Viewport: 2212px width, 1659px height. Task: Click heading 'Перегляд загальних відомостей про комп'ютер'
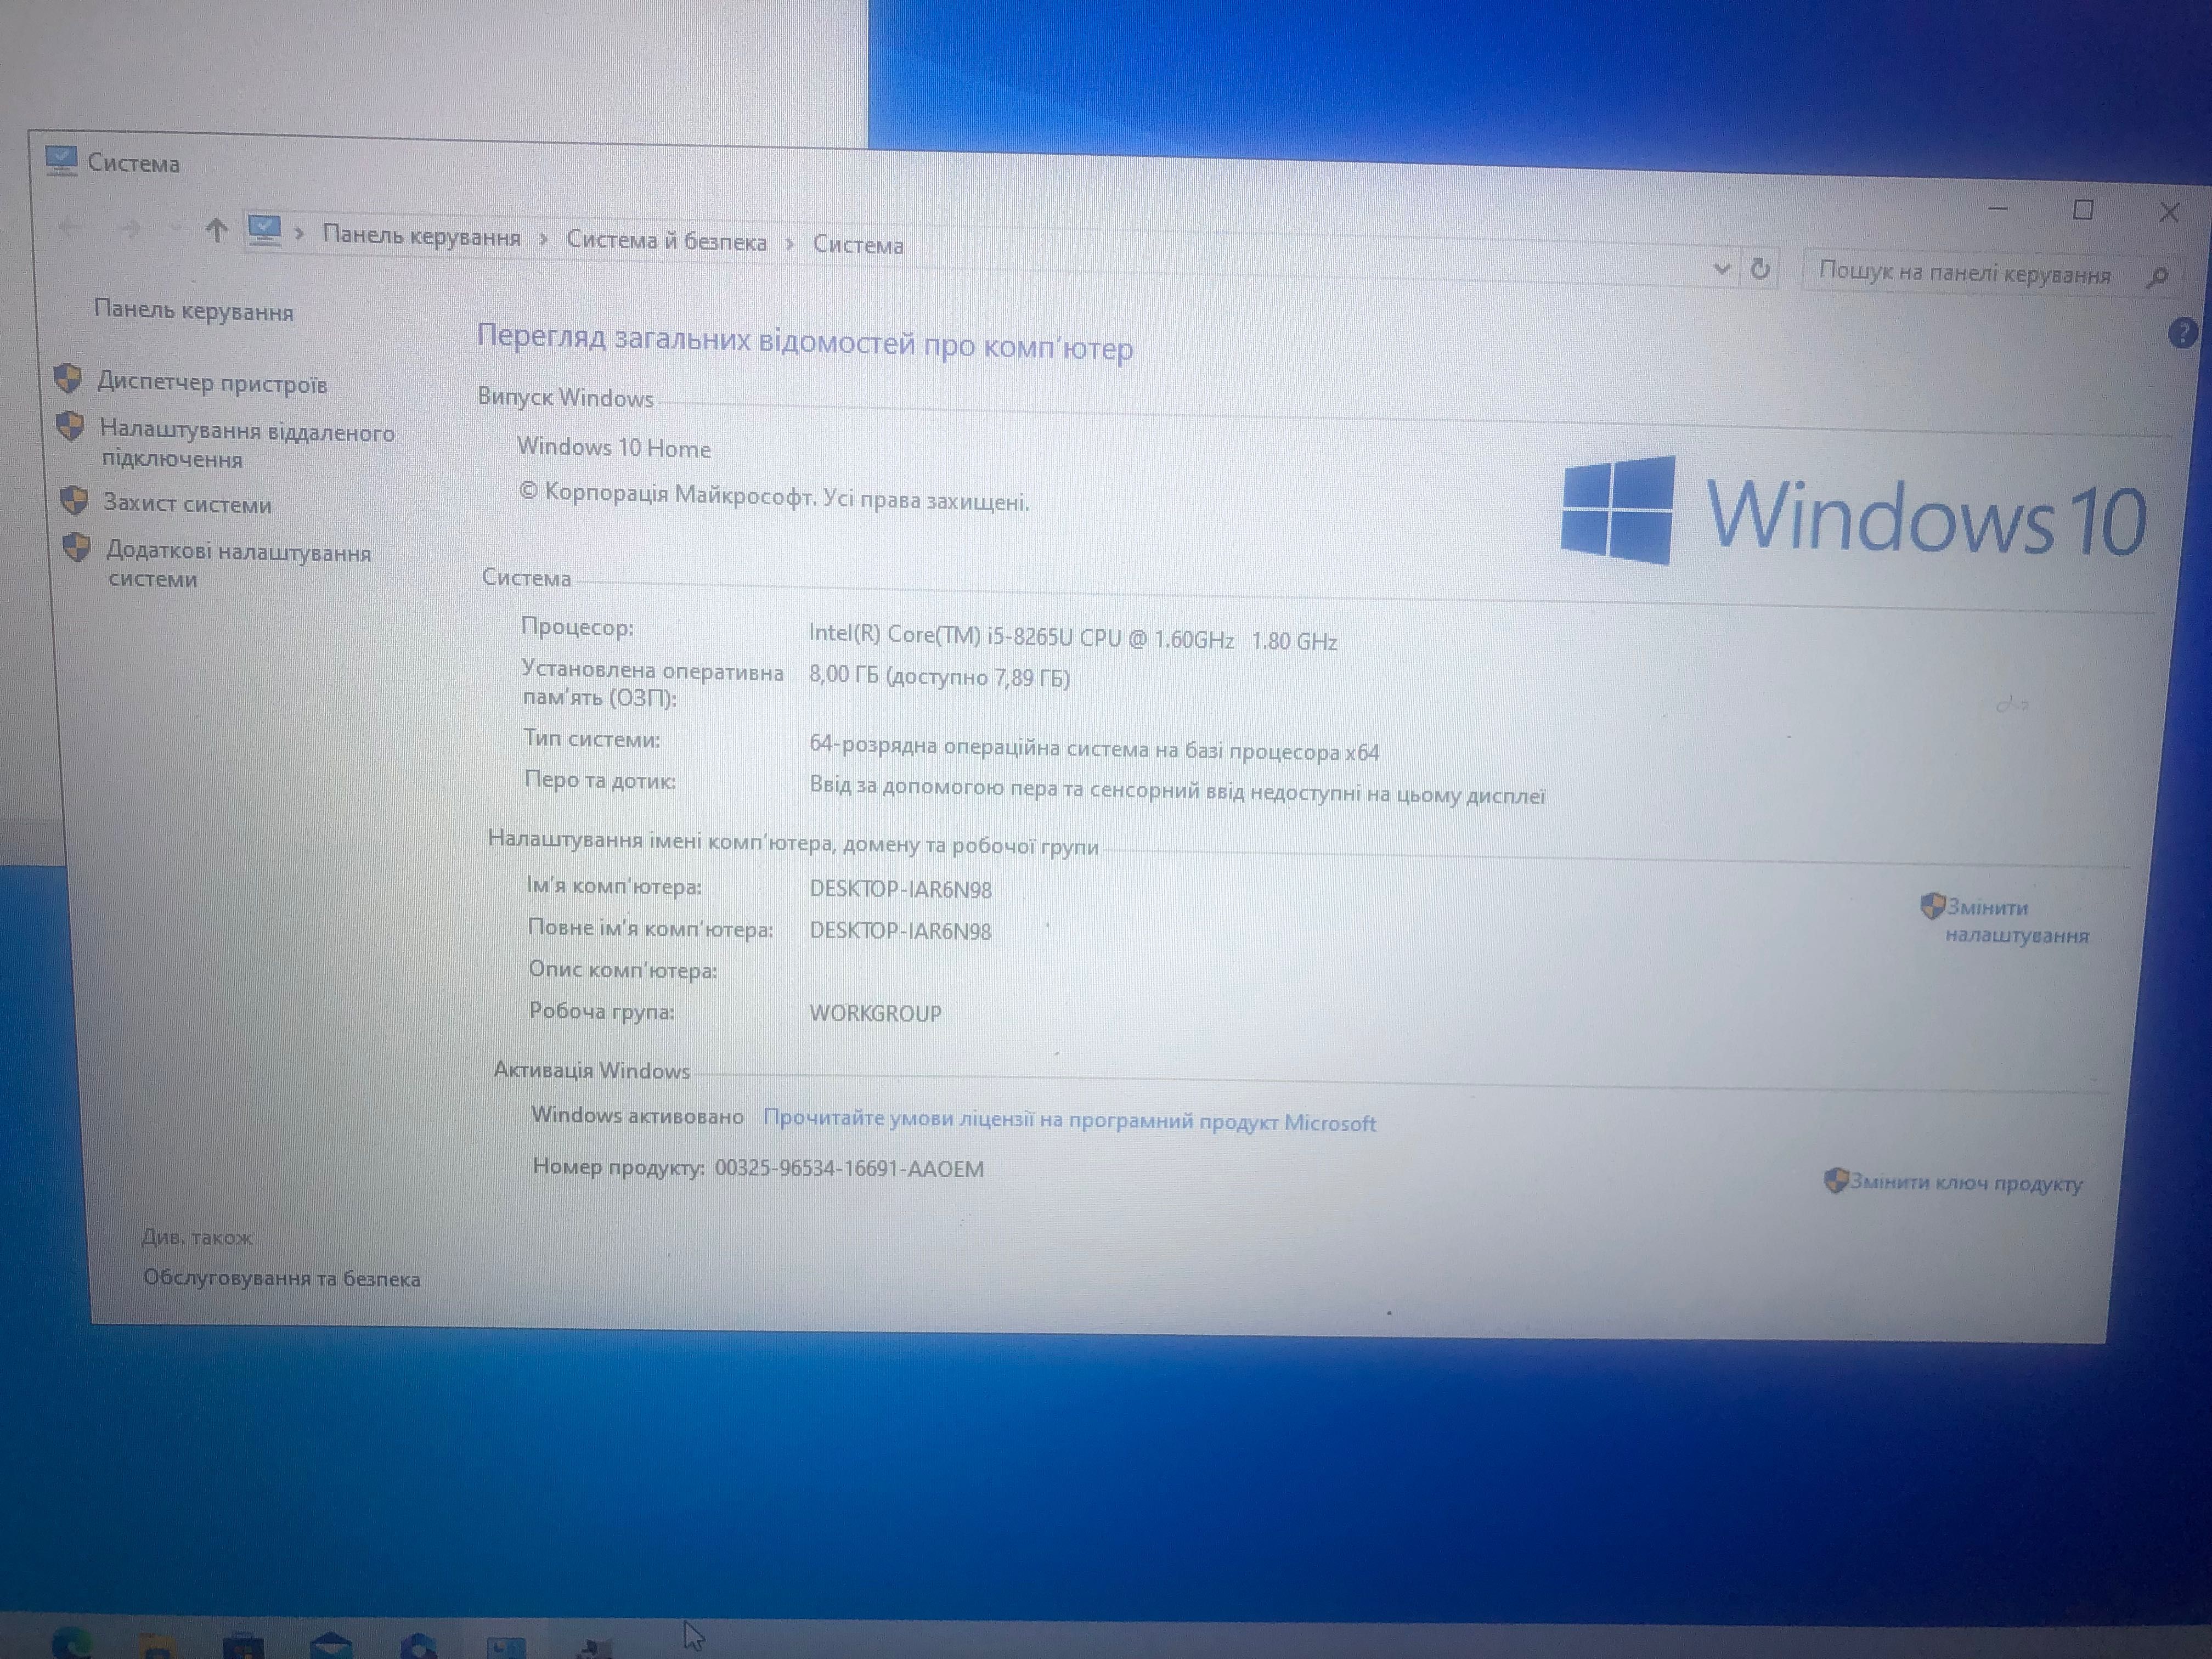click(804, 342)
